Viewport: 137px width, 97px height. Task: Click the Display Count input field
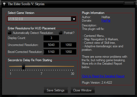pos(51,38)
